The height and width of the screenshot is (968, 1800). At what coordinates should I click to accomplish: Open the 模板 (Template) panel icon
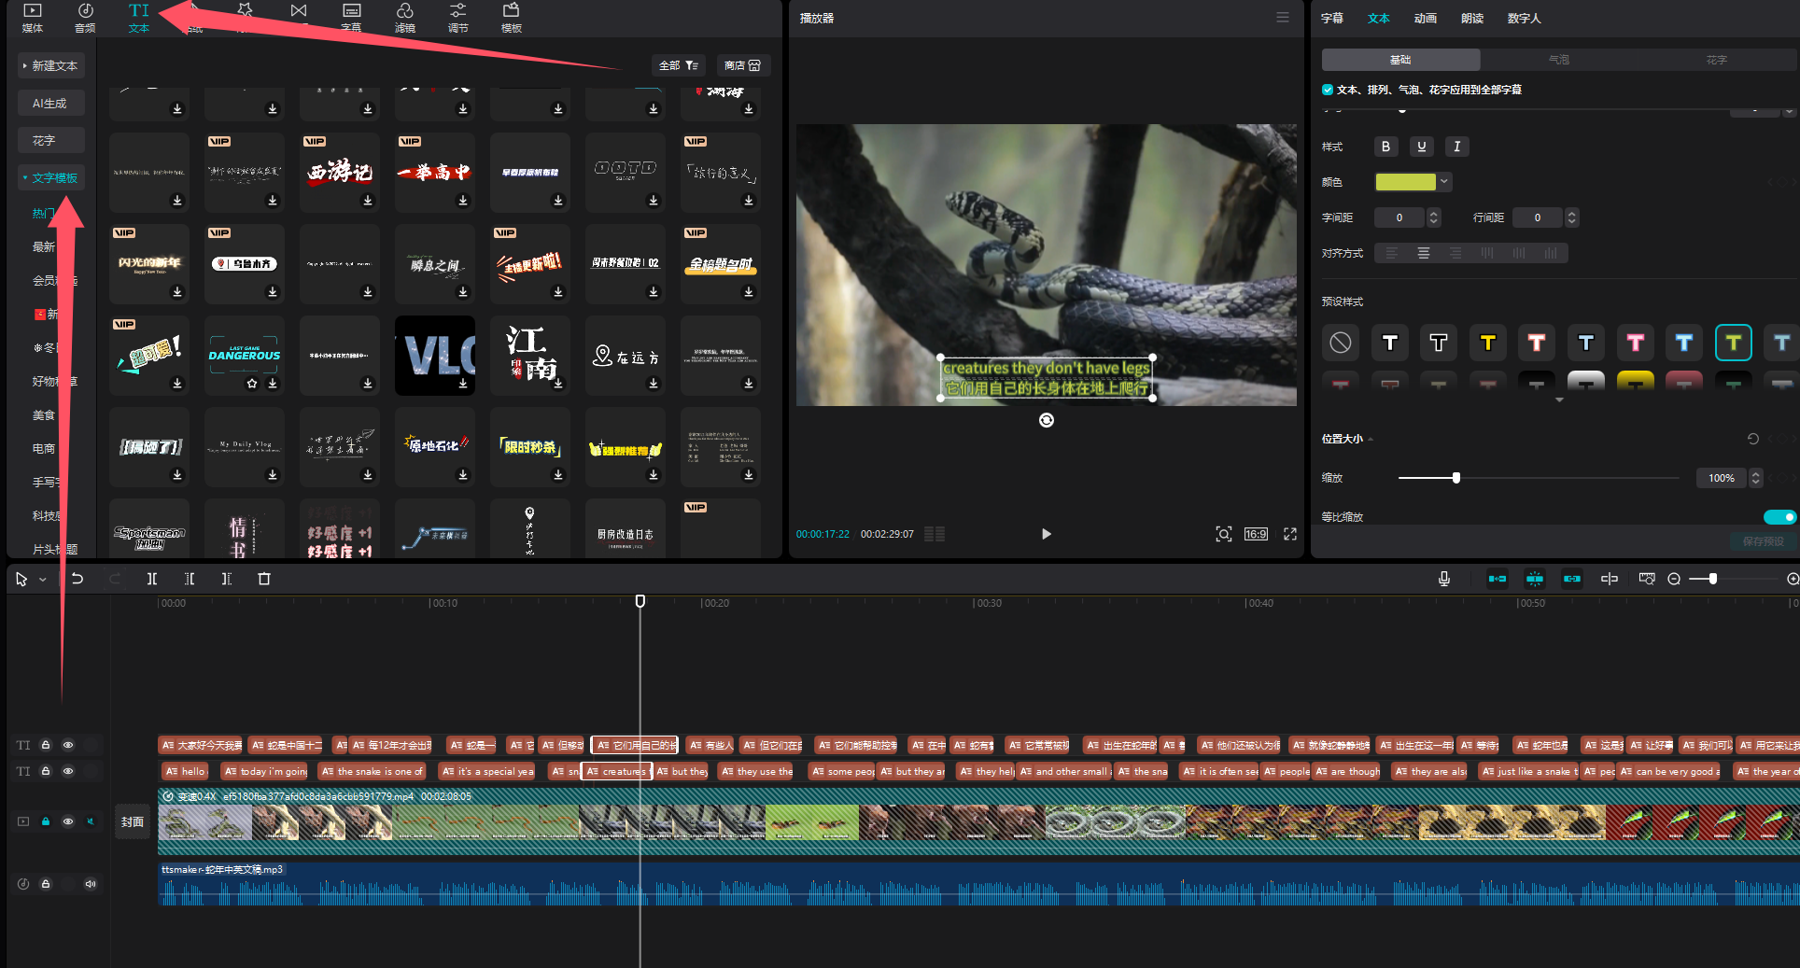click(511, 17)
